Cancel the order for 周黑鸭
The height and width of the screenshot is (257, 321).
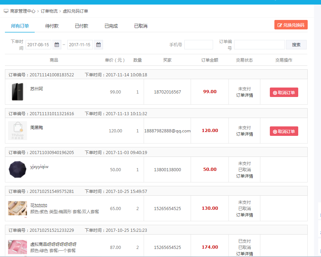coord(284,131)
